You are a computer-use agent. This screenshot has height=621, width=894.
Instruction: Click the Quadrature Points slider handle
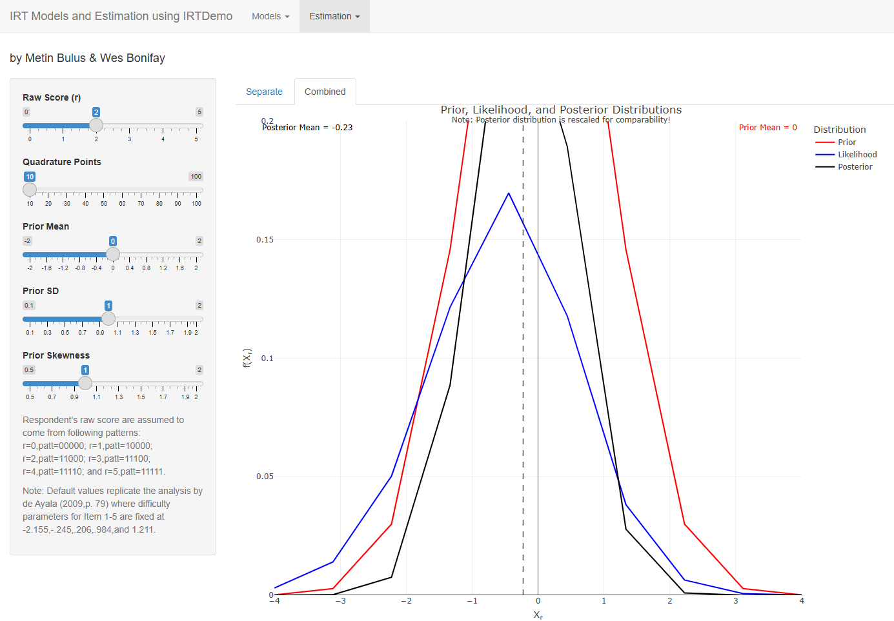[30, 190]
